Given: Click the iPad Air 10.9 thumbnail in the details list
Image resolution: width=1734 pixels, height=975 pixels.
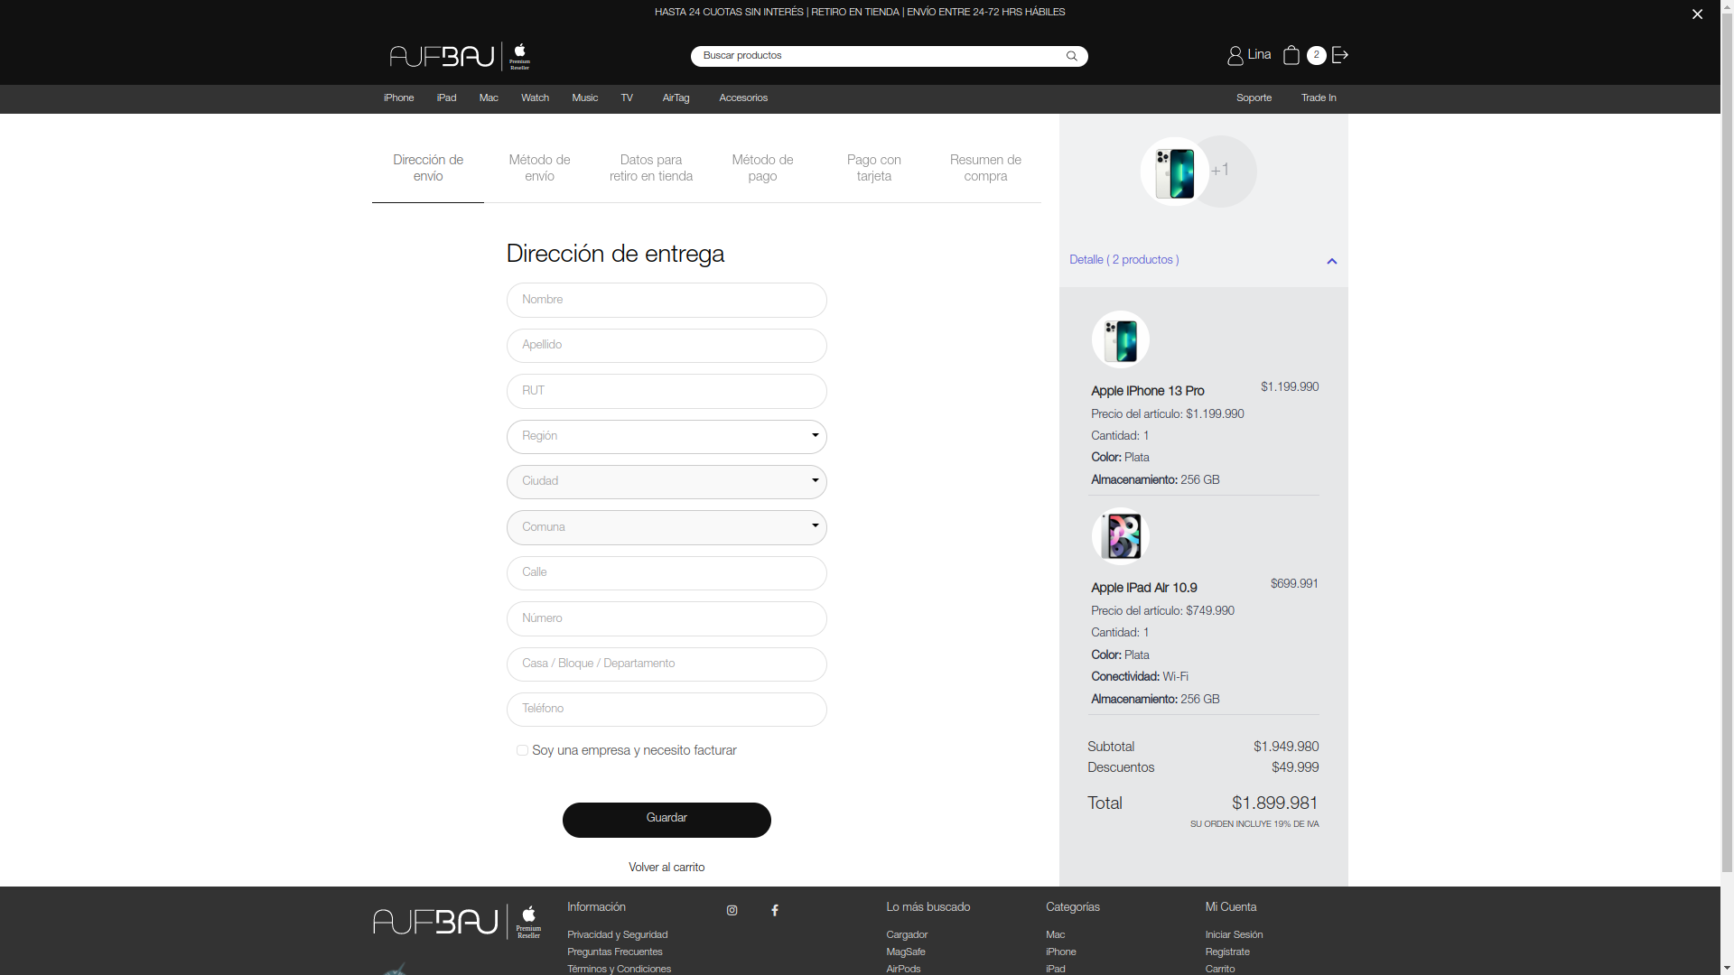Looking at the screenshot, I should tap(1120, 536).
